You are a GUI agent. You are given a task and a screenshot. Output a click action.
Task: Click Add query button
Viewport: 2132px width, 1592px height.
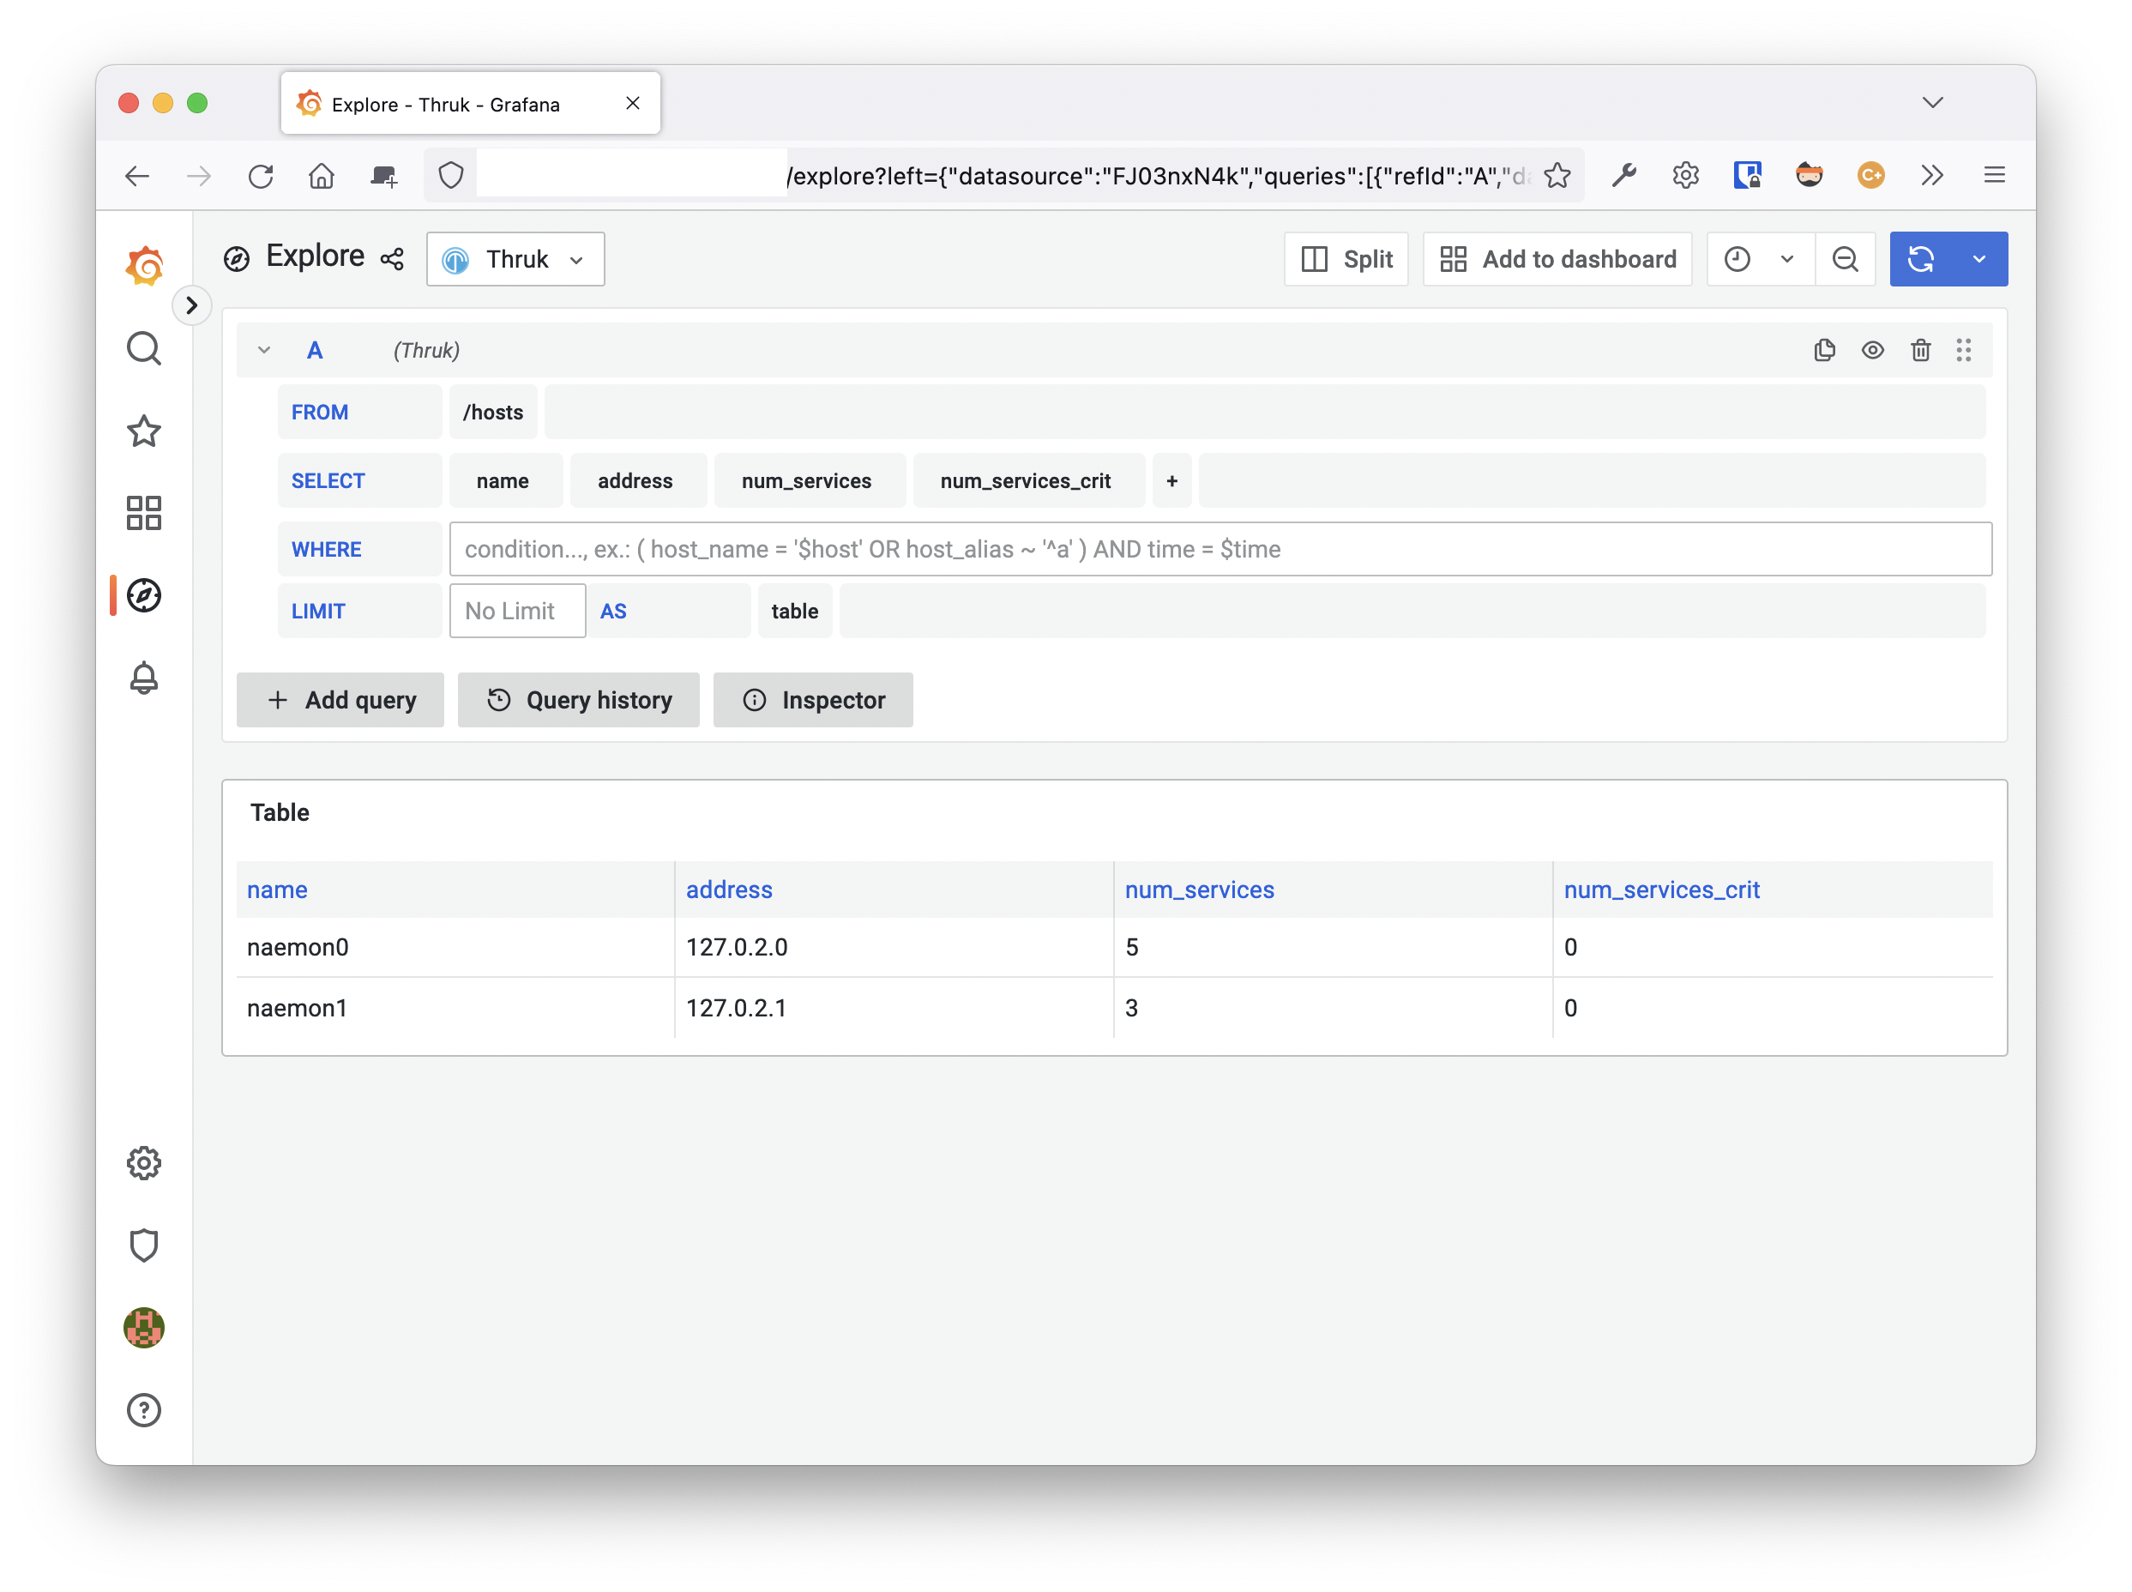(343, 701)
